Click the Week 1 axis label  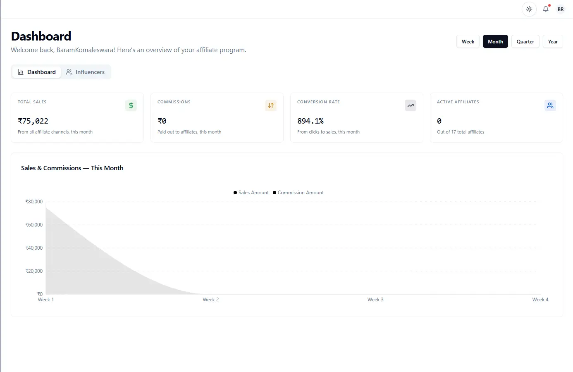click(46, 300)
